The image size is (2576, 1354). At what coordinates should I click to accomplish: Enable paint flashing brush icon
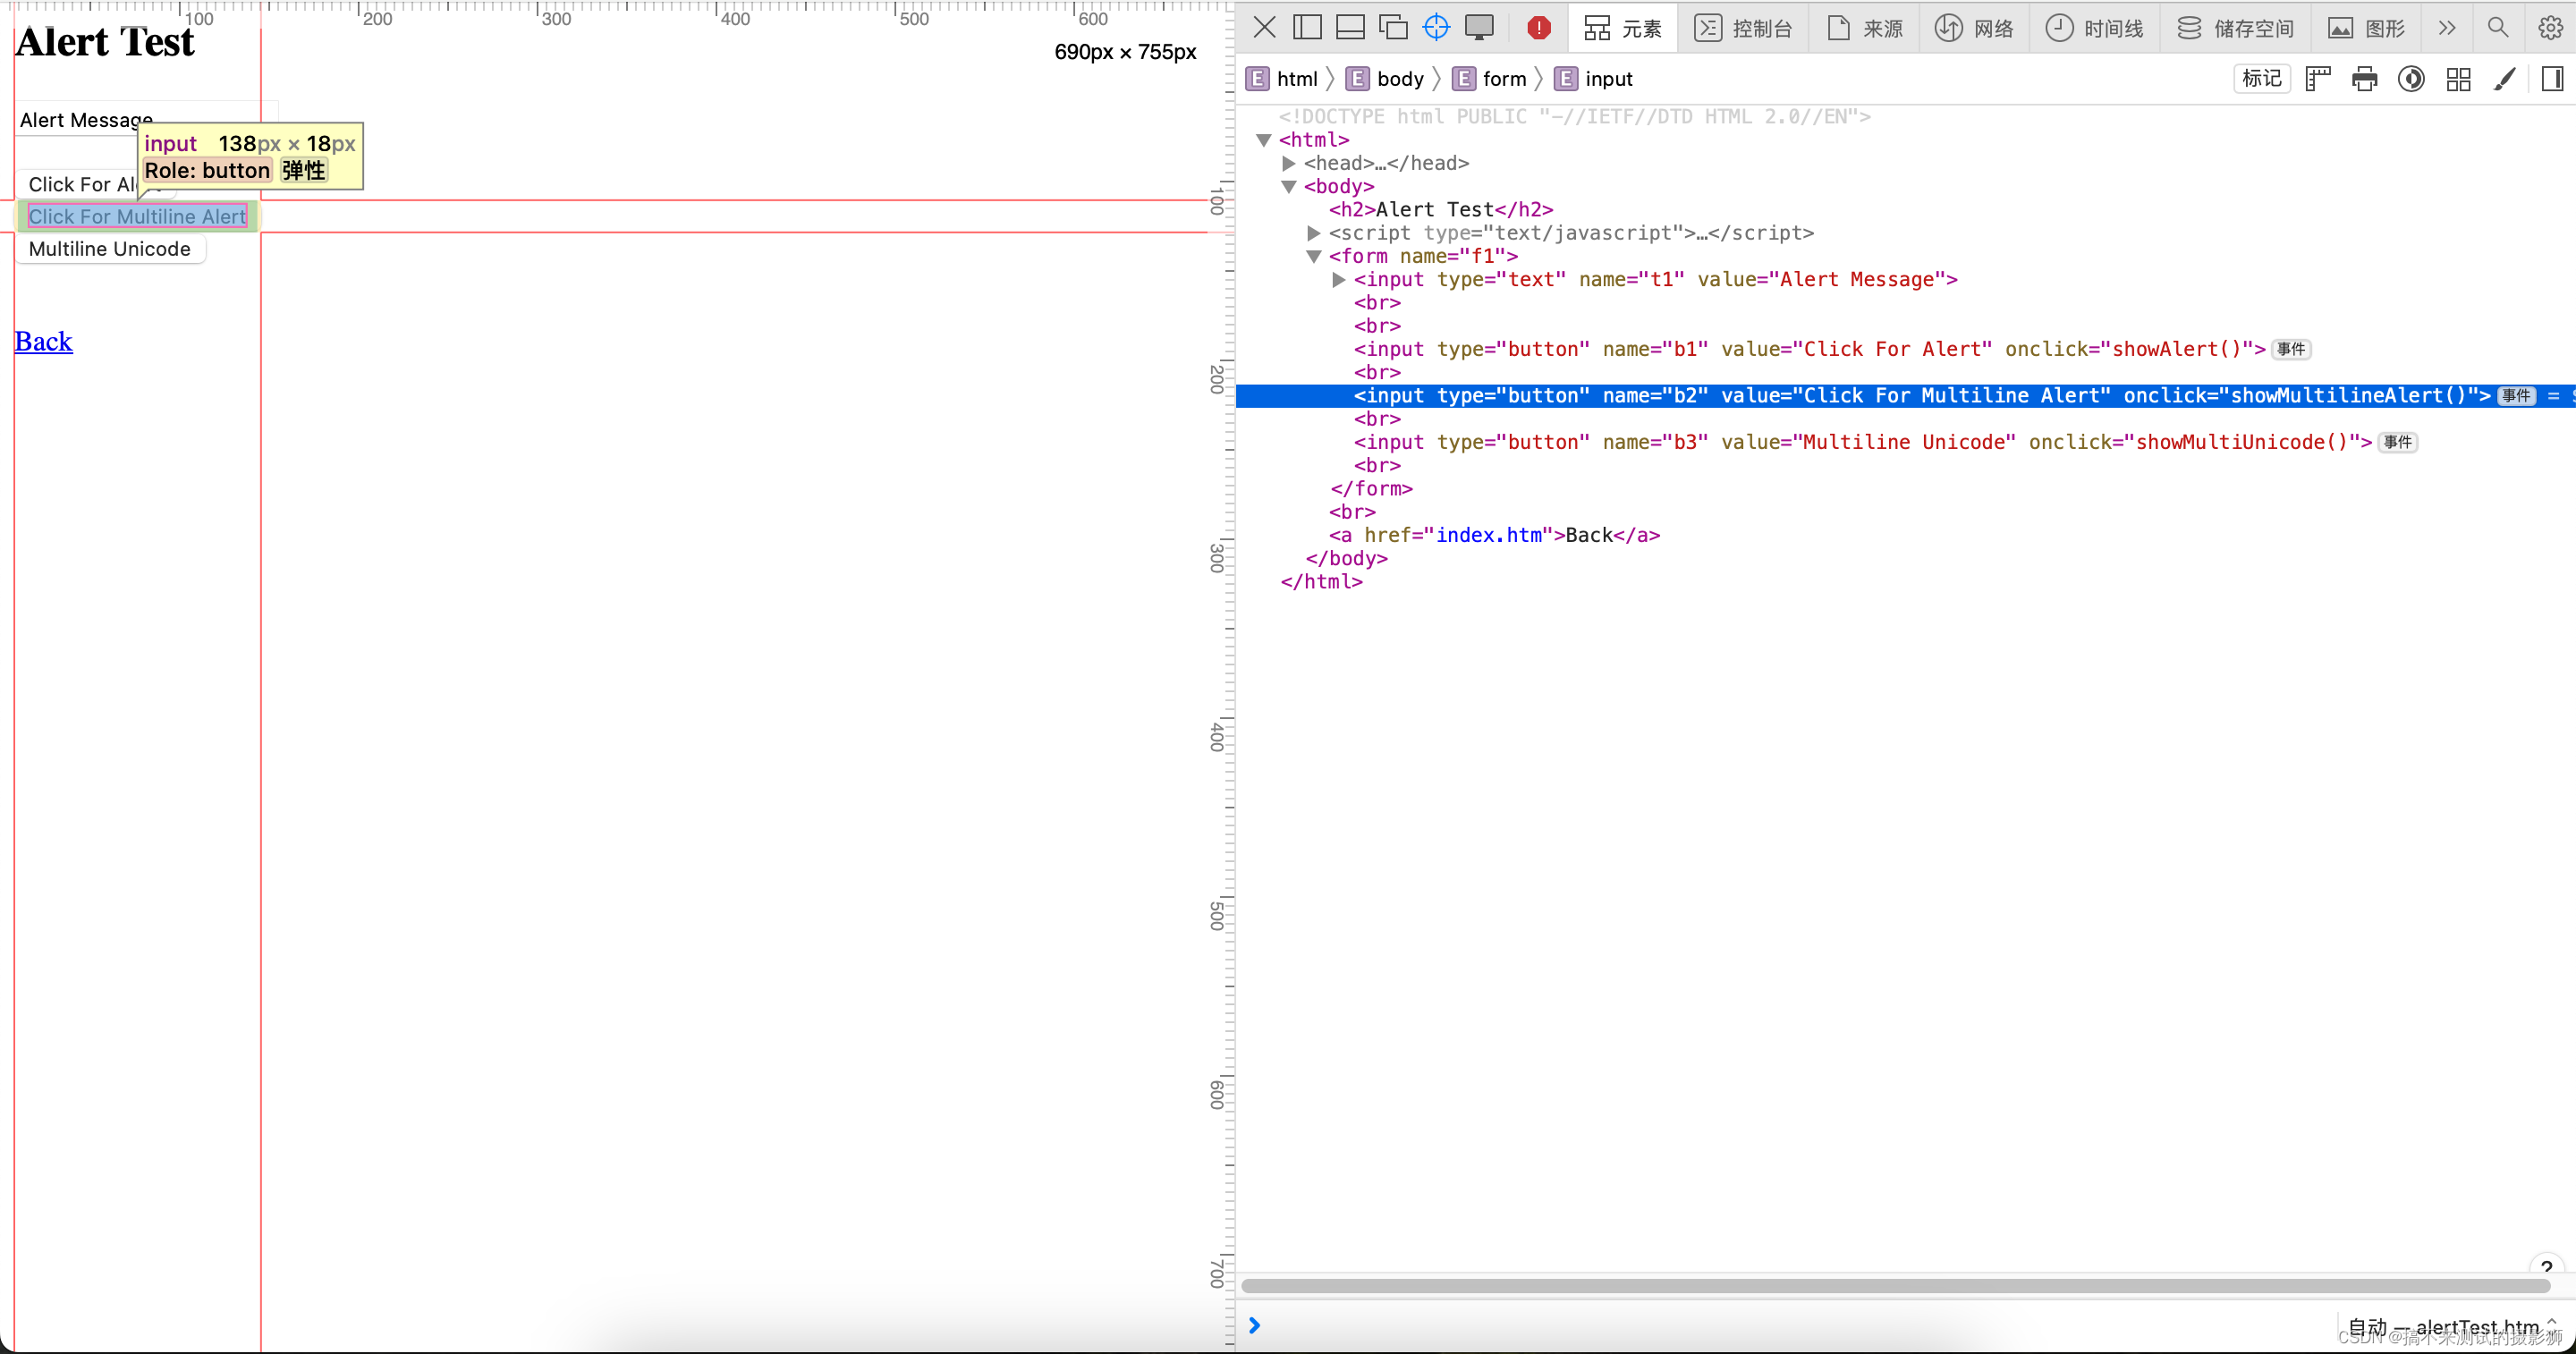[2504, 78]
